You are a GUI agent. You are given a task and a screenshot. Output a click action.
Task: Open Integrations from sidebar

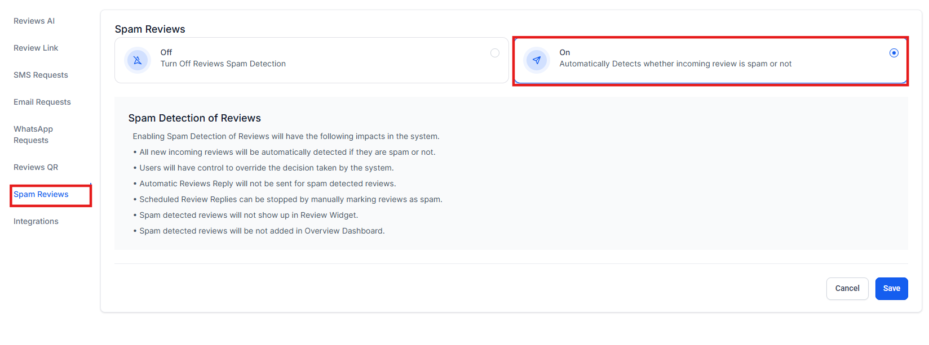pos(36,221)
